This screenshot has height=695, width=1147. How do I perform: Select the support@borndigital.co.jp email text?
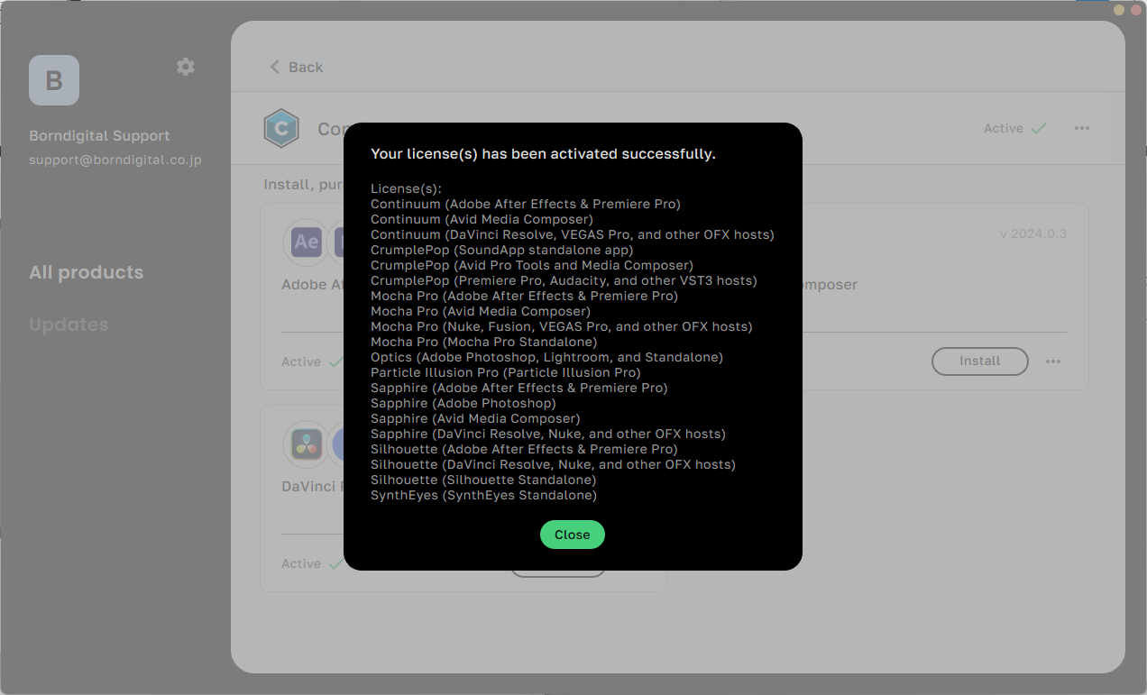[x=115, y=160]
